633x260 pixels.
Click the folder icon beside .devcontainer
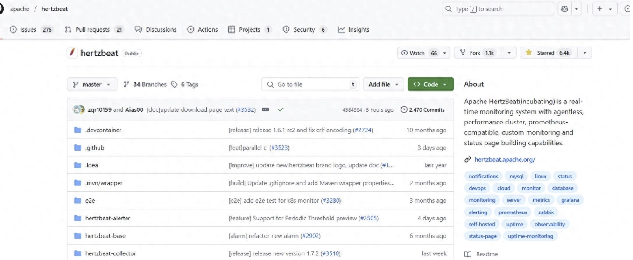(x=77, y=130)
